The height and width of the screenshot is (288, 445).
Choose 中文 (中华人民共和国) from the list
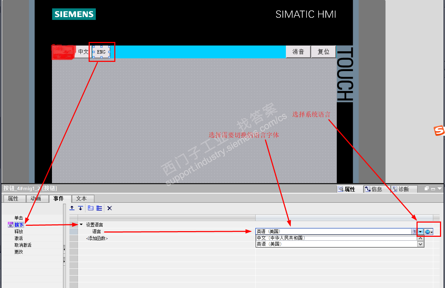(x=336, y=238)
